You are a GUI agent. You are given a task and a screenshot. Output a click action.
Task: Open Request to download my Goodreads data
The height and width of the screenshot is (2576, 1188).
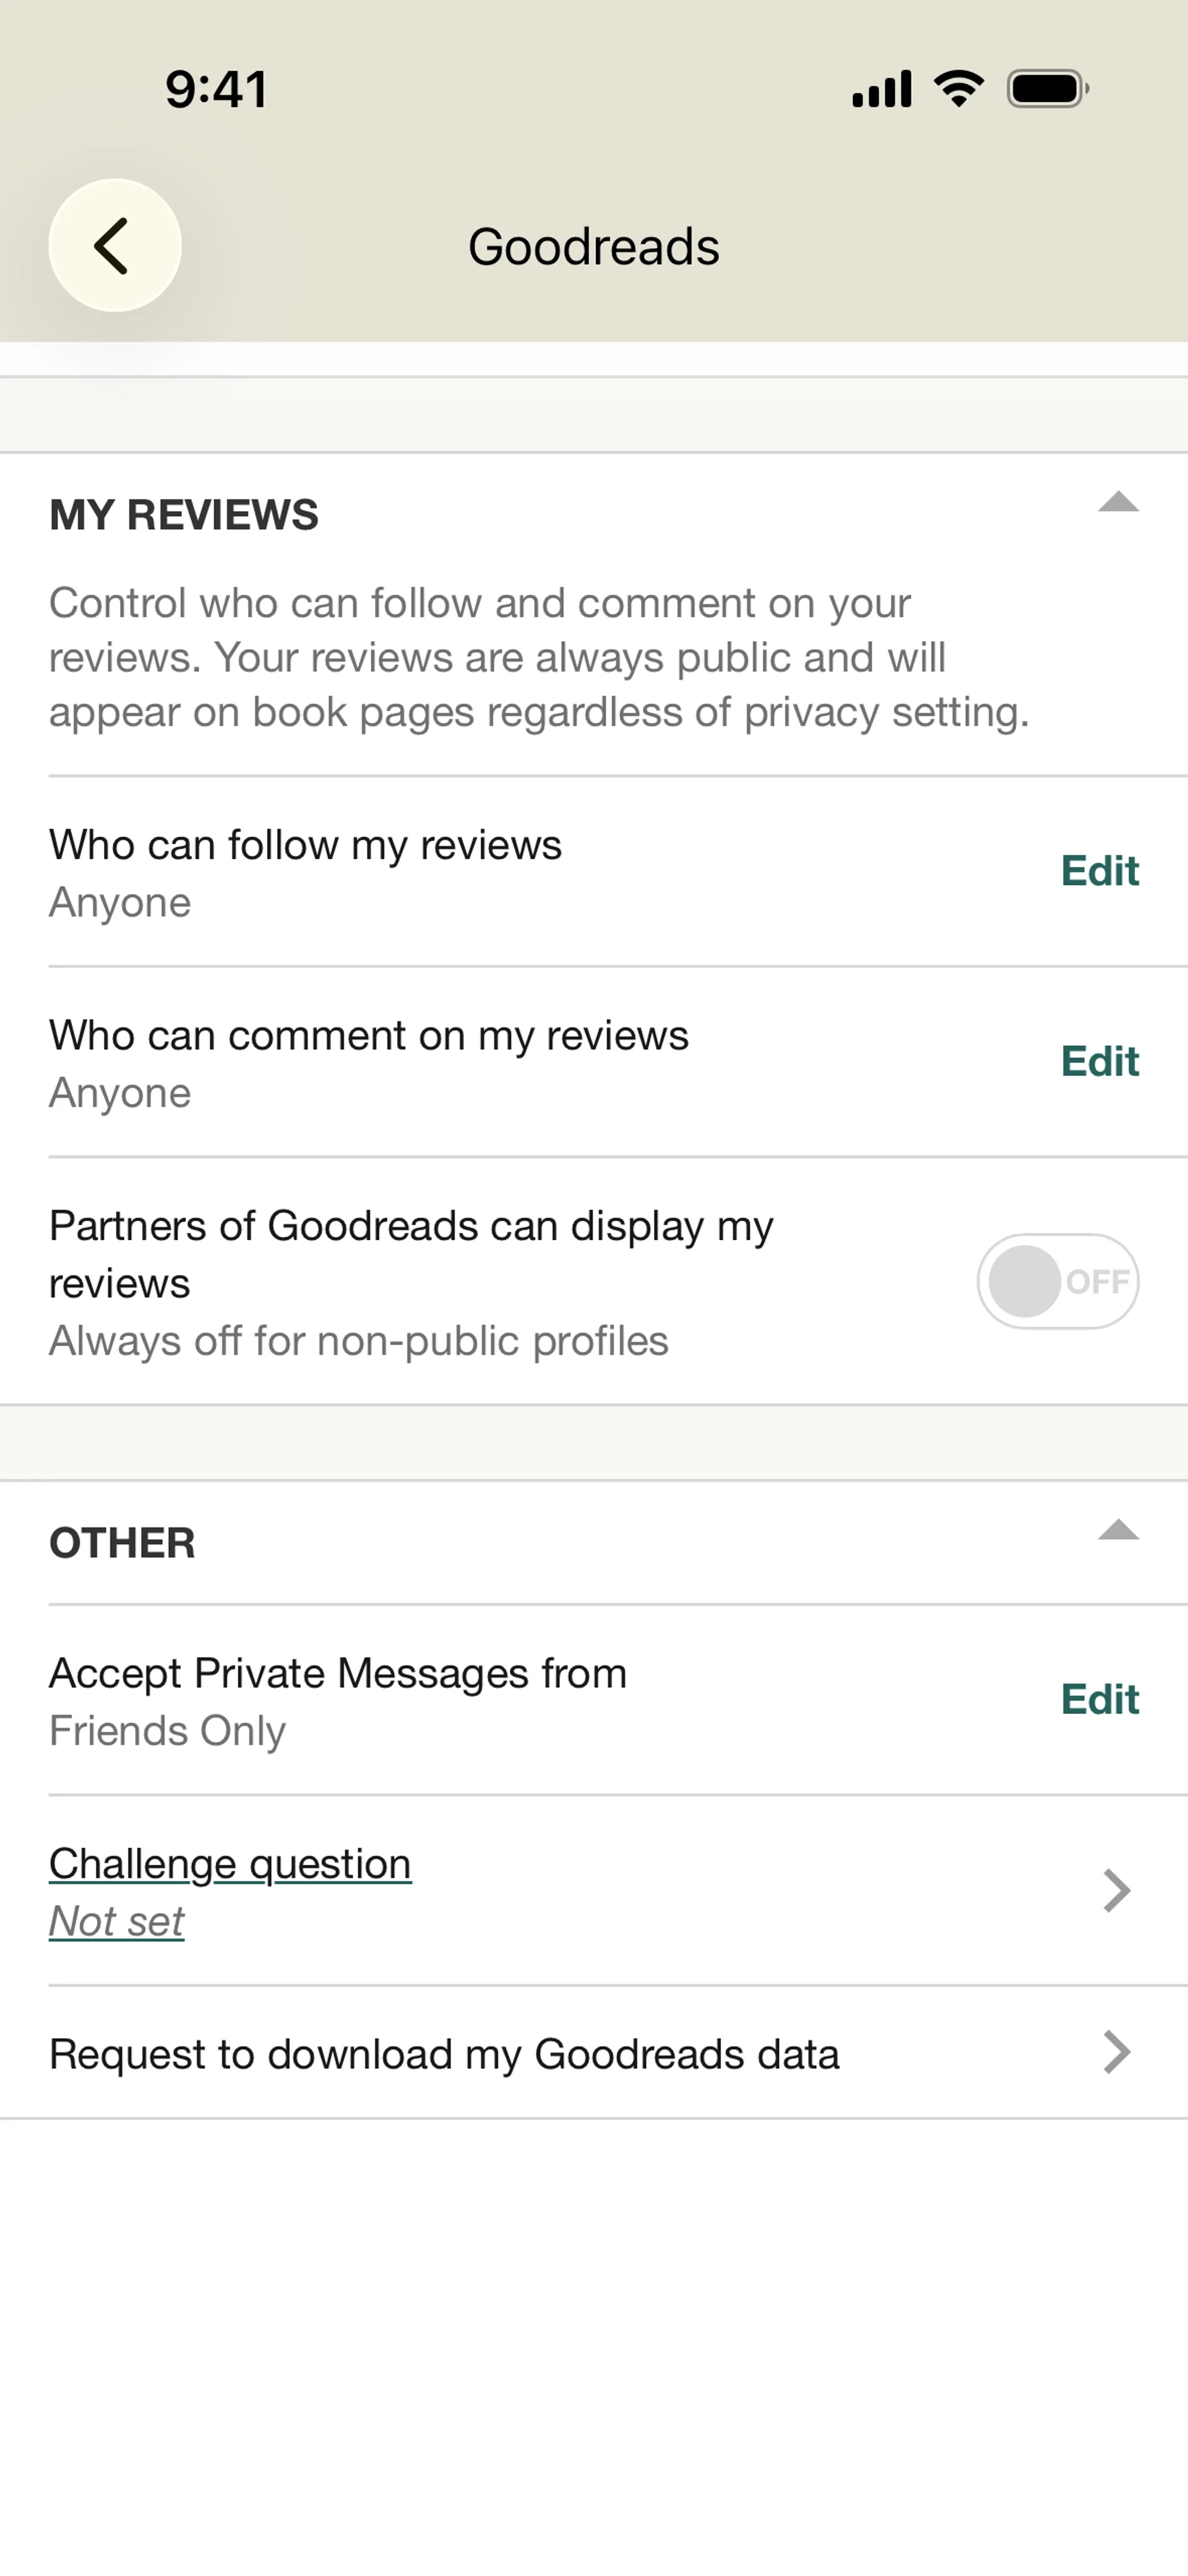tap(444, 2054)
